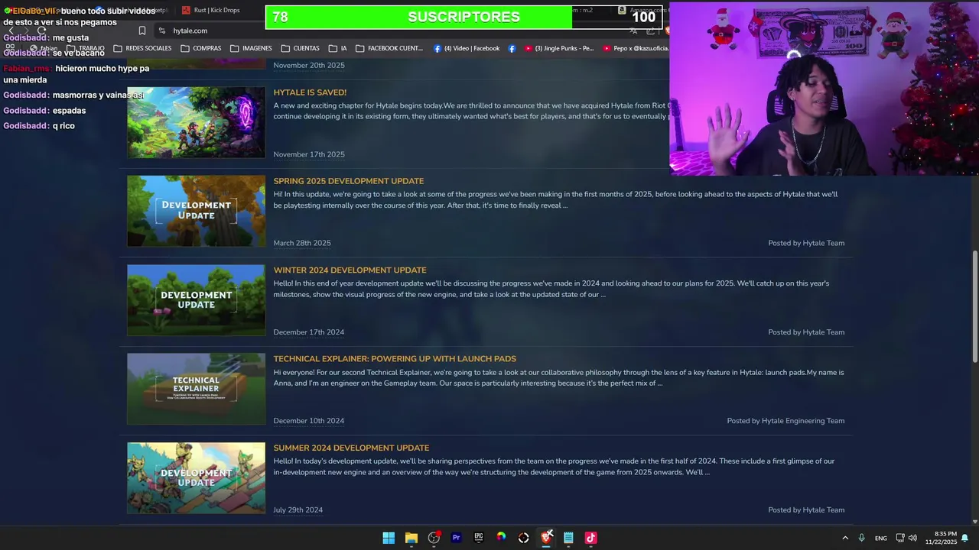Click the date "November 17th 2025"
Viewport: 979px width, 550px height.
click(x=309, y=154)
